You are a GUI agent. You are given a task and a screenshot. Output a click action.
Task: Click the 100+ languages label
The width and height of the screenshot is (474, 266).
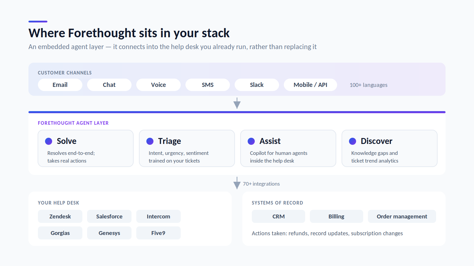click(369, 85)
